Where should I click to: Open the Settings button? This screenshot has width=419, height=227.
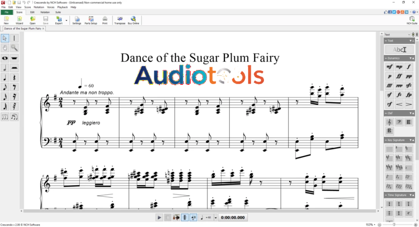[x=77, y=20]
